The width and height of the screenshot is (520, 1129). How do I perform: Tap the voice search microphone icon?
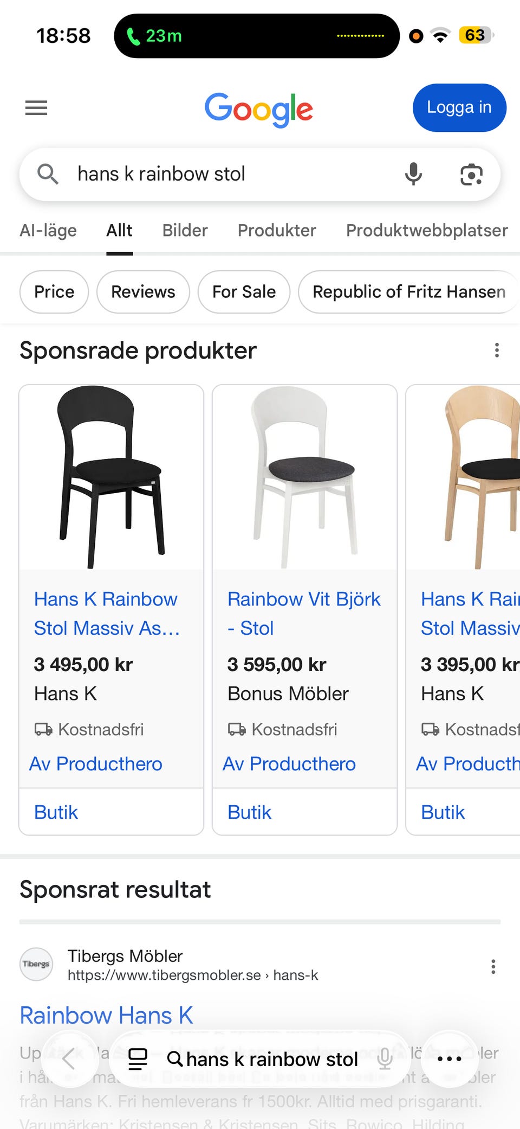tap(413, 174)
